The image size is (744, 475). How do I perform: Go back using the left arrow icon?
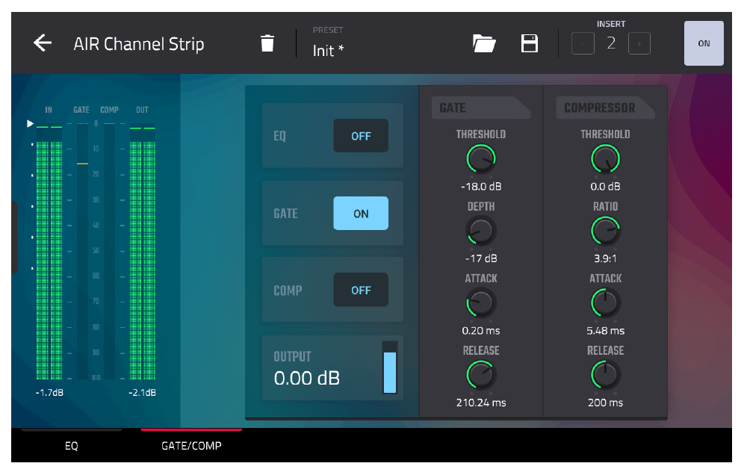tap(43, 43)
